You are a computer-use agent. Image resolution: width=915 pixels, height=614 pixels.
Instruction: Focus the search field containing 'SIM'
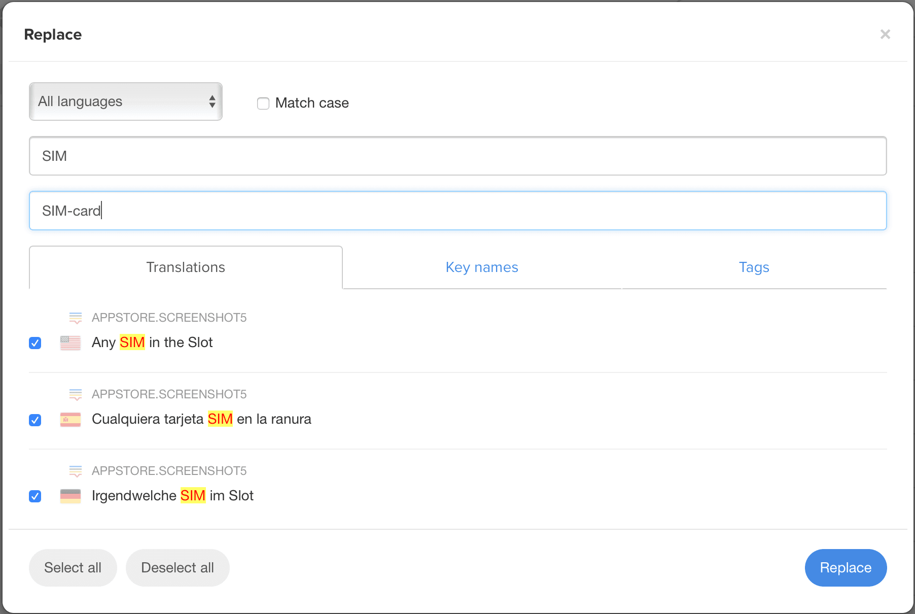[x=457, y=156]
